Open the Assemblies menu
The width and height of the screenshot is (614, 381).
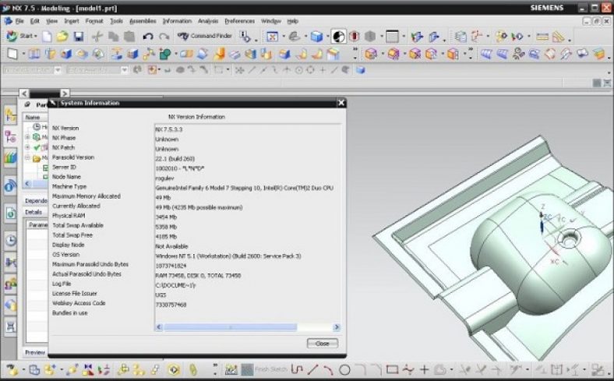point(142,21)
